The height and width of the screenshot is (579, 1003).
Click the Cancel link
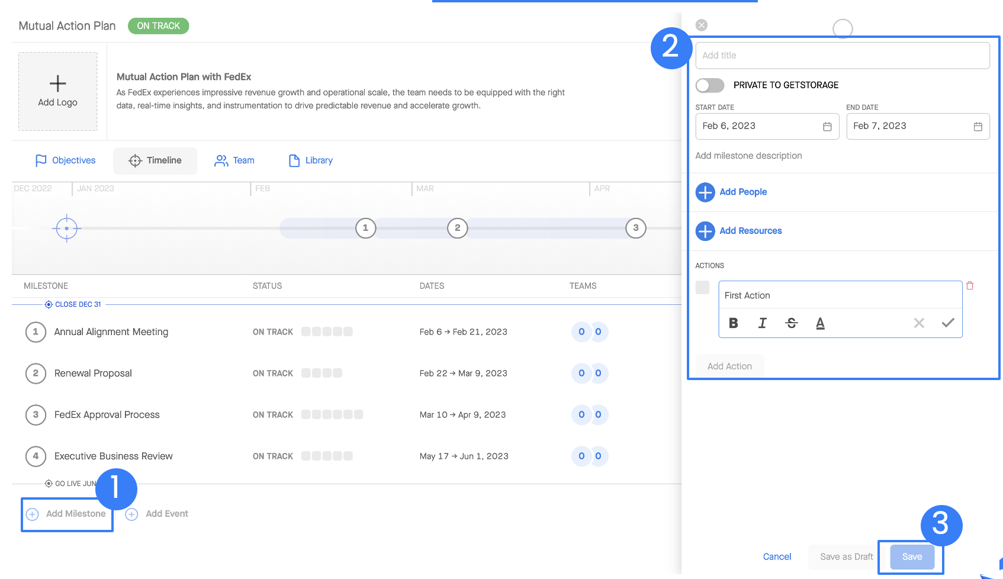pos(777,557)
